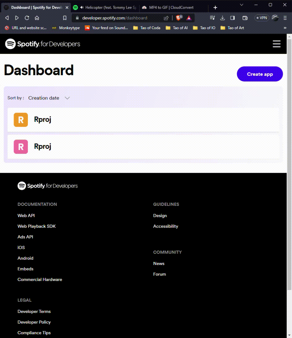Open the browser home page icon
The image size is (292, 338).
click(37, 18)
